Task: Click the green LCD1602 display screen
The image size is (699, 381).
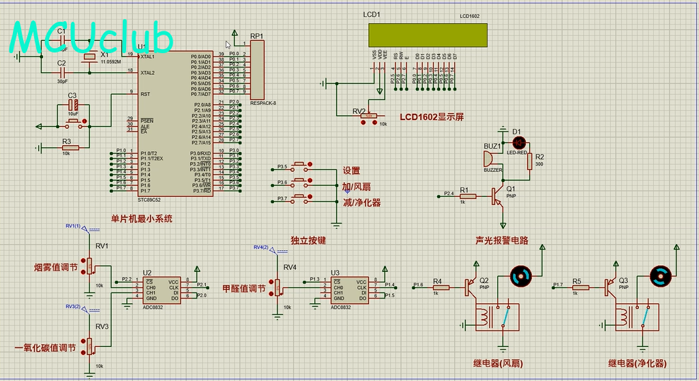Action: (428, 35)
